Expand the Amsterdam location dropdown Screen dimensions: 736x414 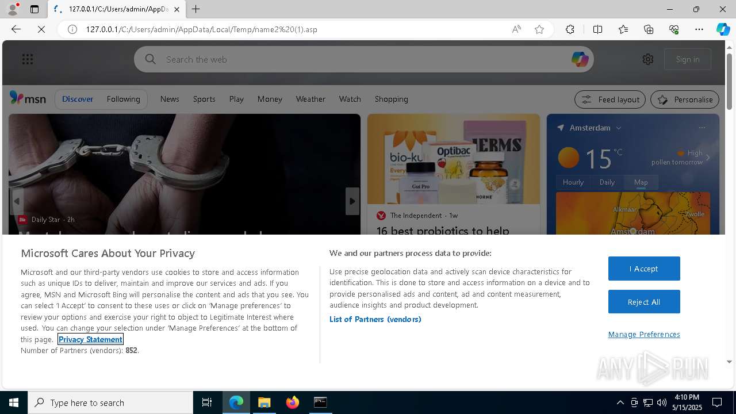coord(619,128)
